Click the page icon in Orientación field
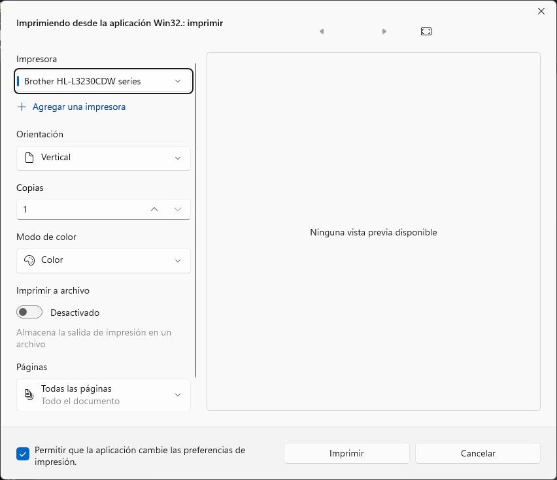This screenshot has height=480, width=557. coord(29,158)
